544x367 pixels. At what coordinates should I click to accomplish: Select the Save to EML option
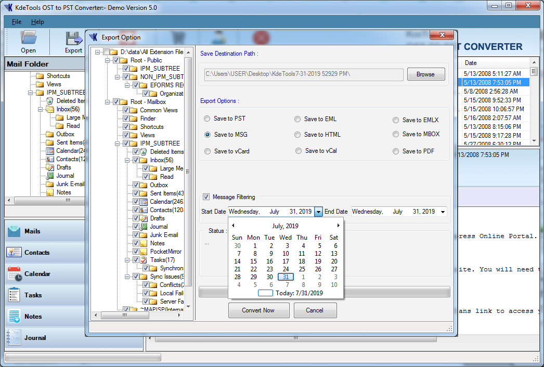tap(297, 119)
